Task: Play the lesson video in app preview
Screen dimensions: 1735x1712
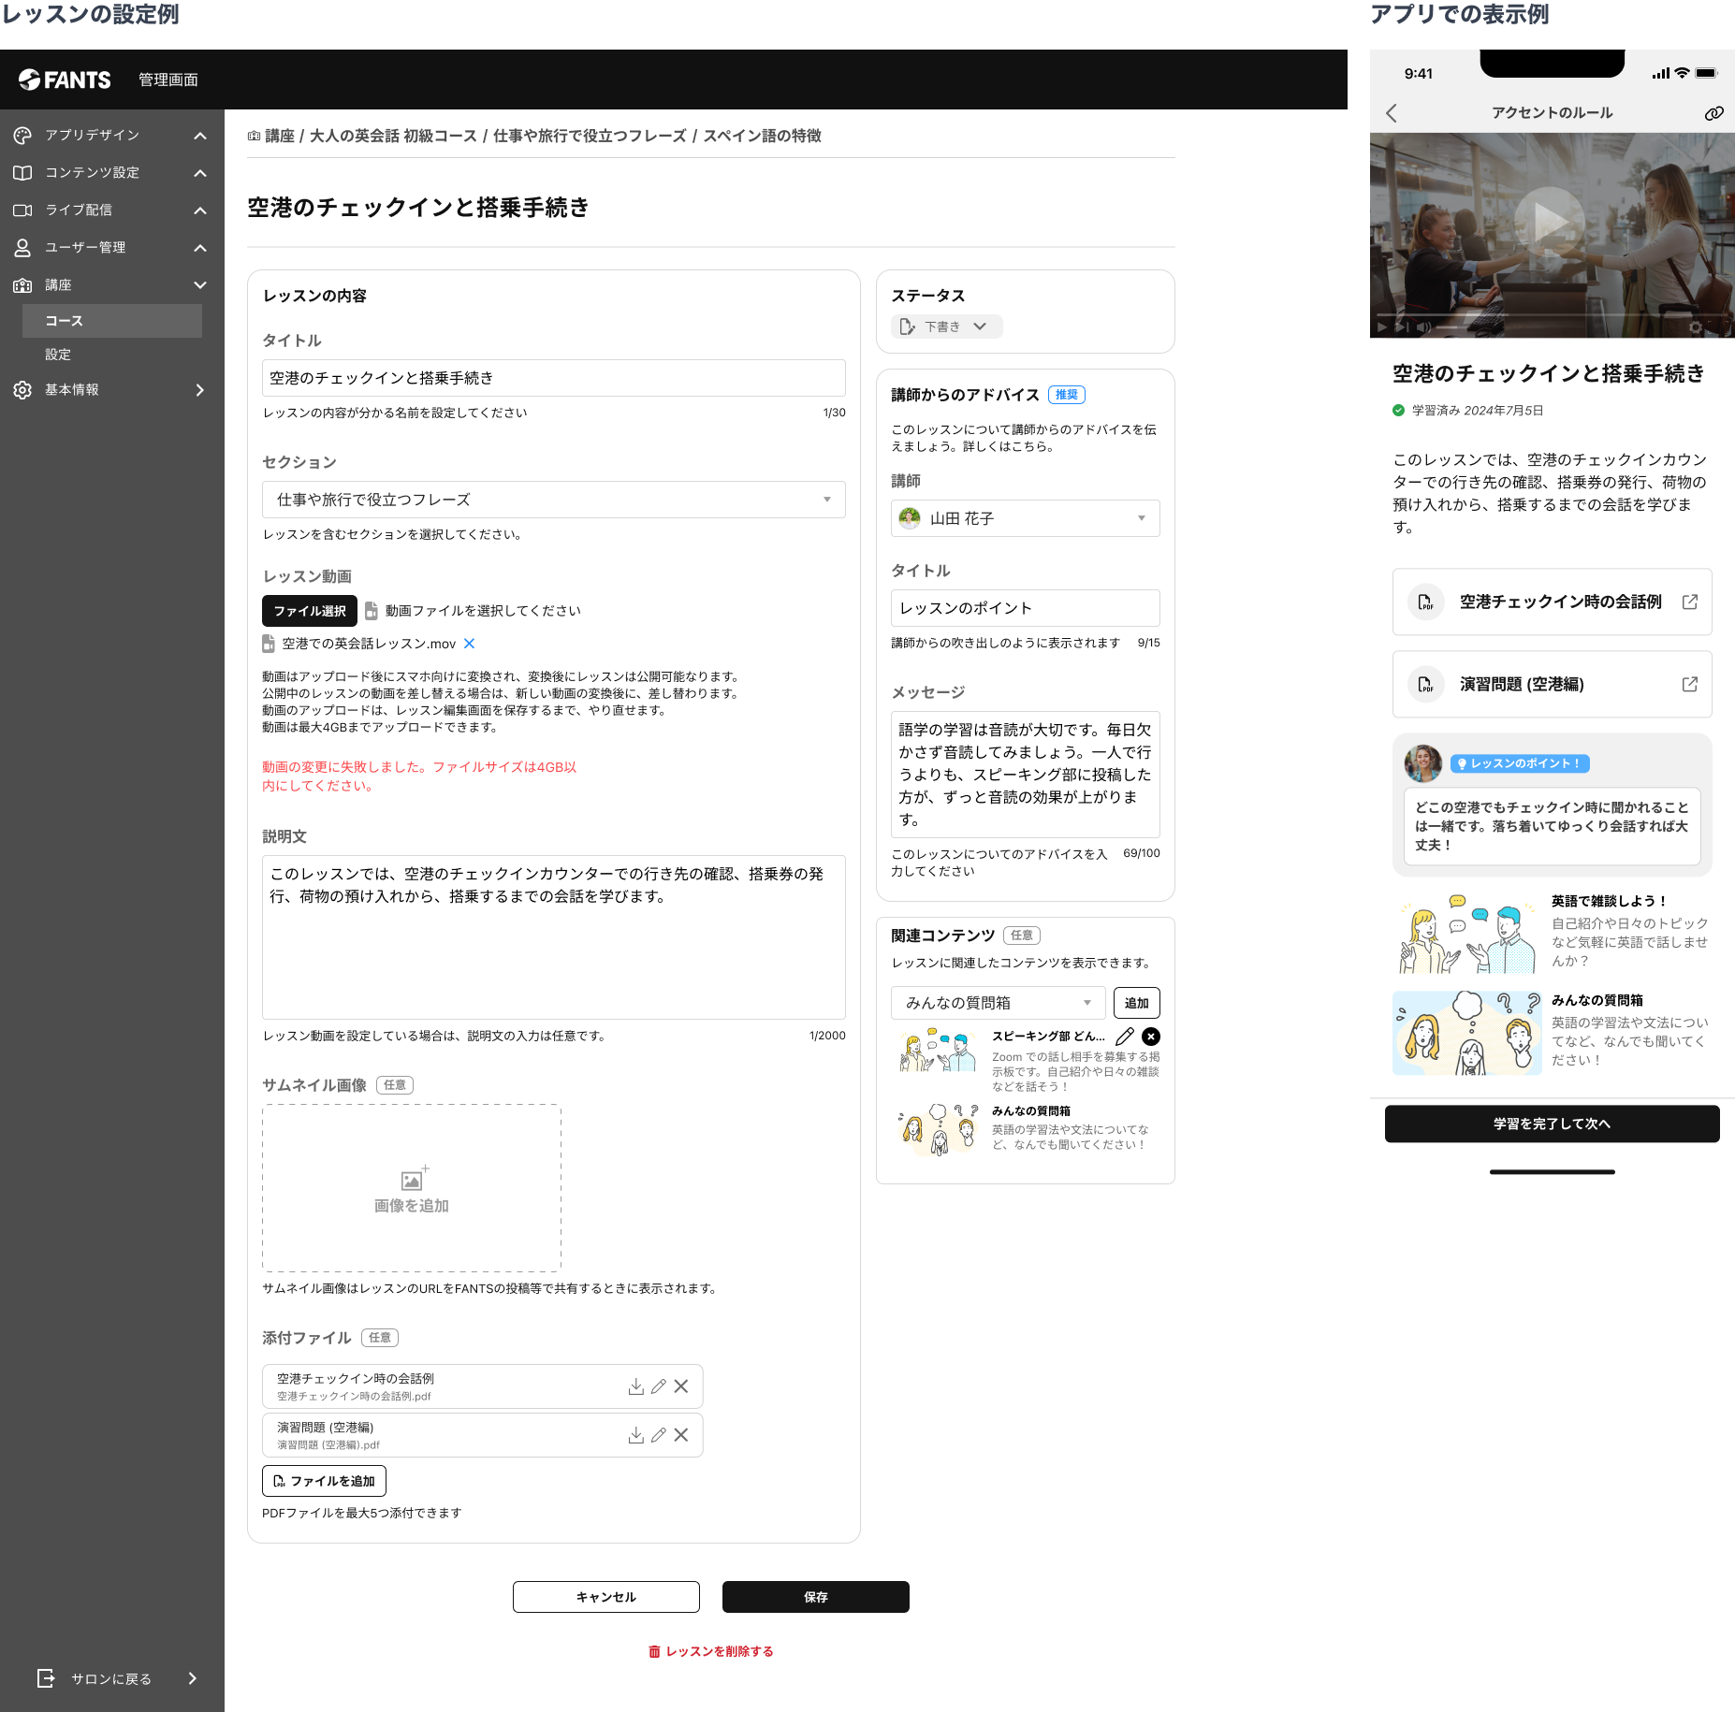Action: [1551, 222]
